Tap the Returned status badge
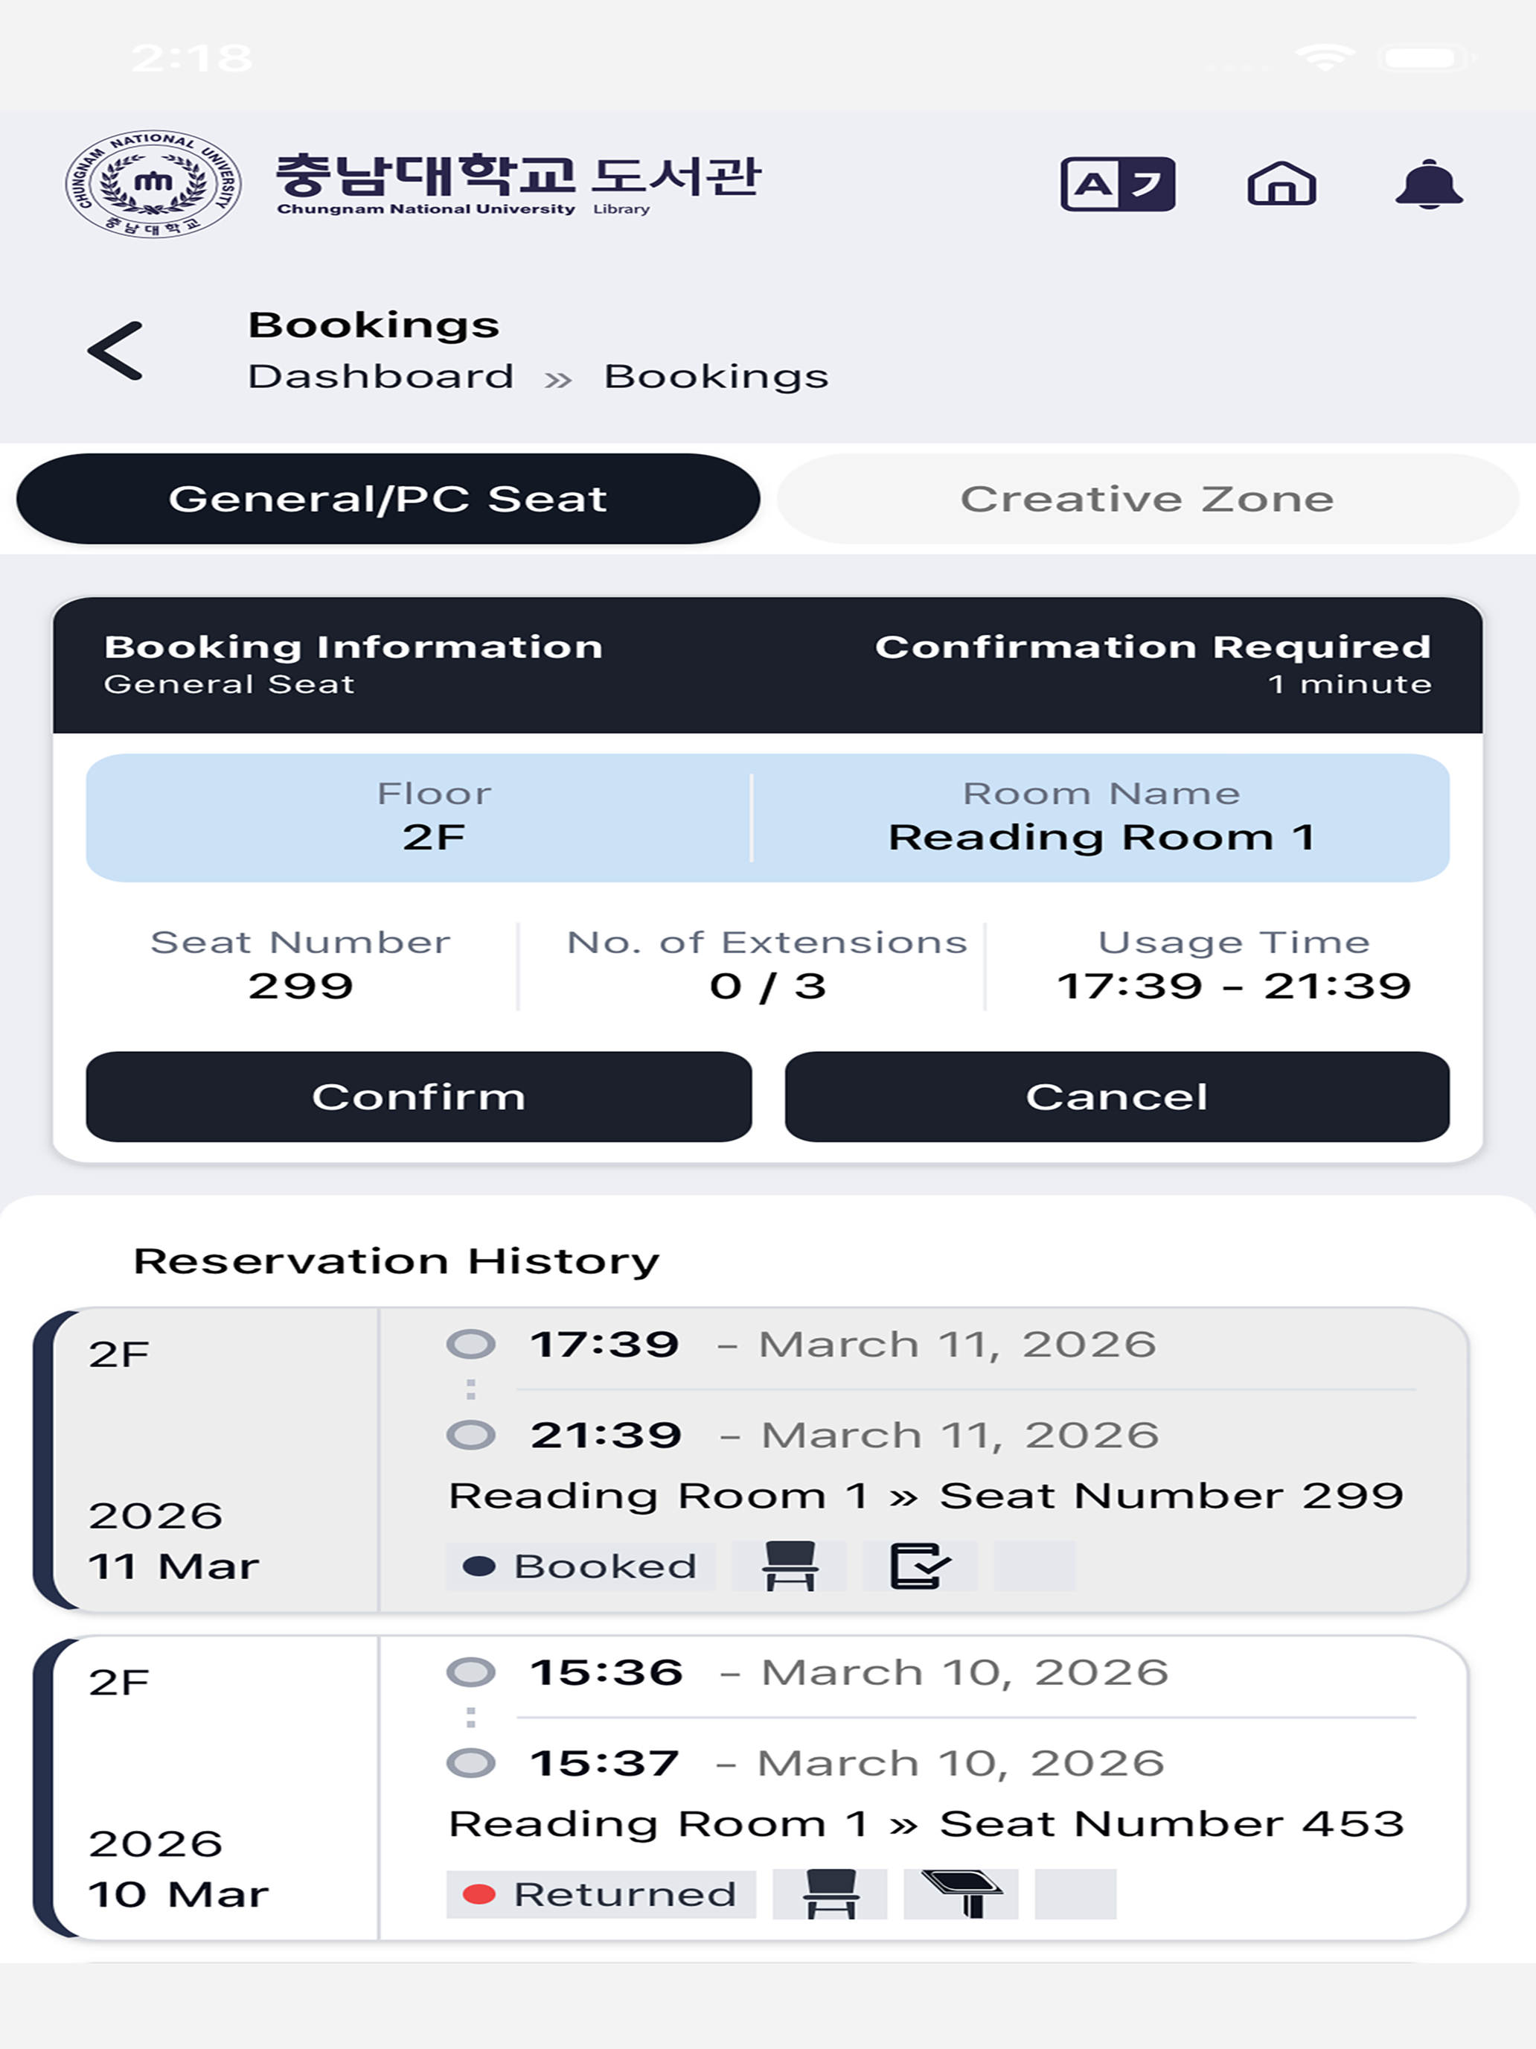This screenshot has height=2049, width=1536. (x=601, y=1894)
